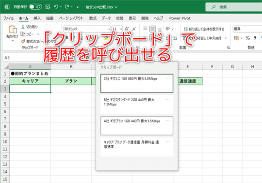Open the 描画 ribbon tab
This screenshot has height=183, width=262.
point(50,18)
